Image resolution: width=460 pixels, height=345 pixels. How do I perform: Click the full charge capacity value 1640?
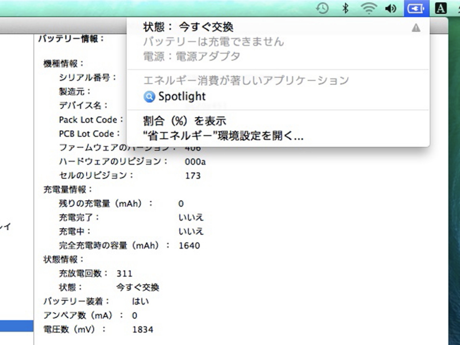(x=189, y=245)
